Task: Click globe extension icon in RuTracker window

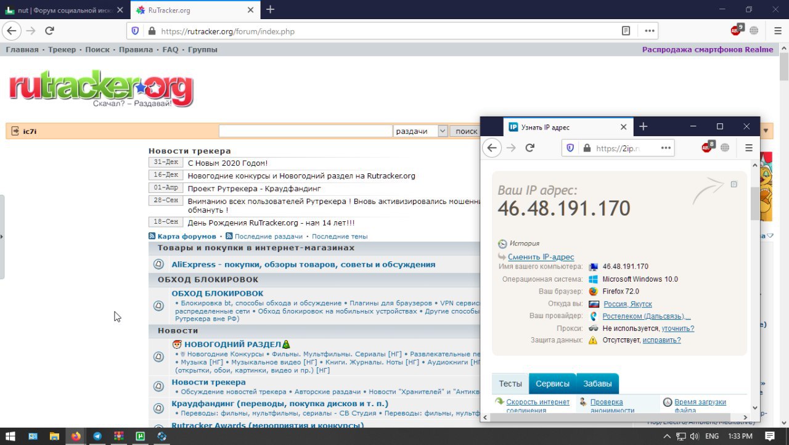Action: tap(754, 31)
